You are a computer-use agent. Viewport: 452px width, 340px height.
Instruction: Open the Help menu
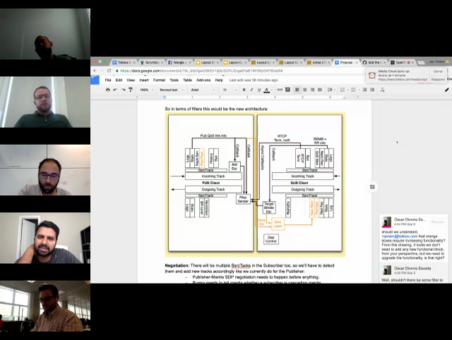pos(219,80)
